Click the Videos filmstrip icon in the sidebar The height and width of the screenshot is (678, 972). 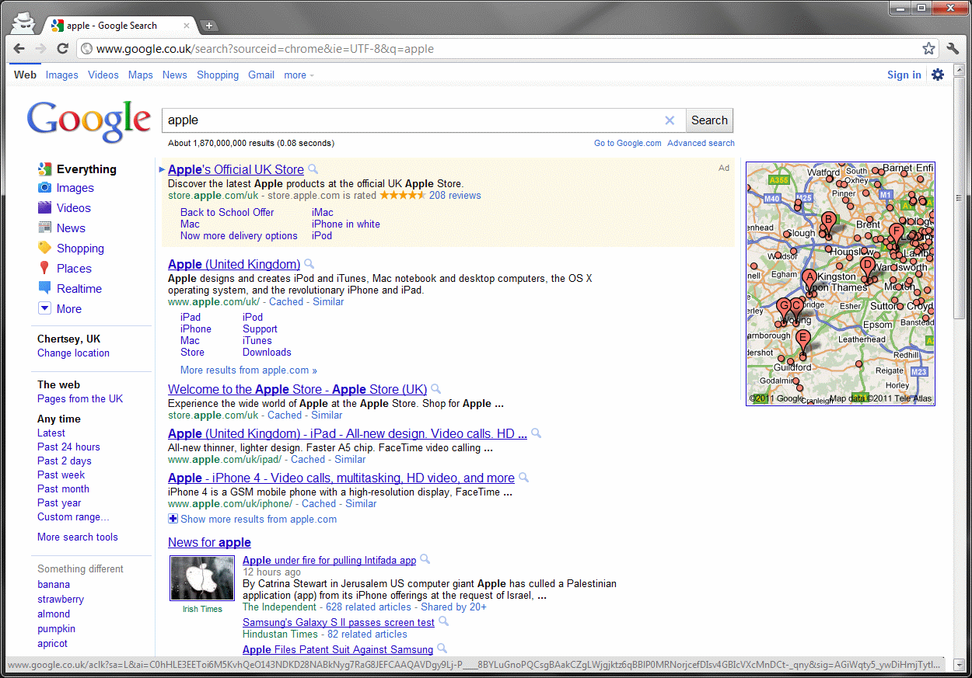[45, 208]
